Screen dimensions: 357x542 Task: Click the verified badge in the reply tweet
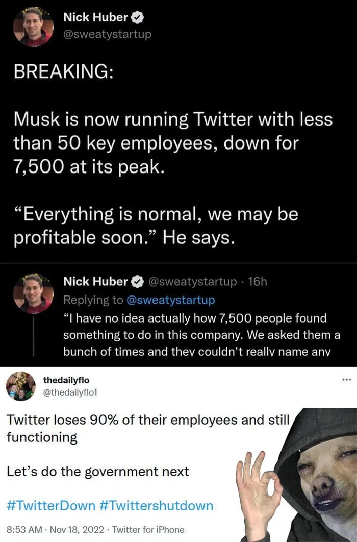point(137,281)
